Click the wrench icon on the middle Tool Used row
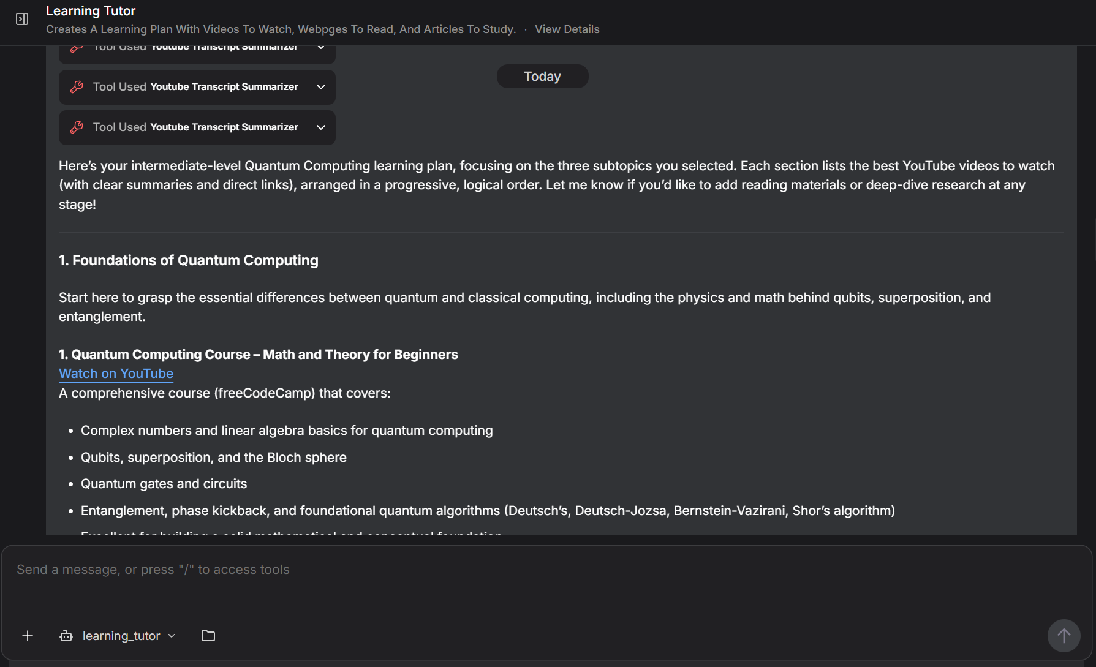The height and width of the screenshot is (667, 1096). coord(77,87)
